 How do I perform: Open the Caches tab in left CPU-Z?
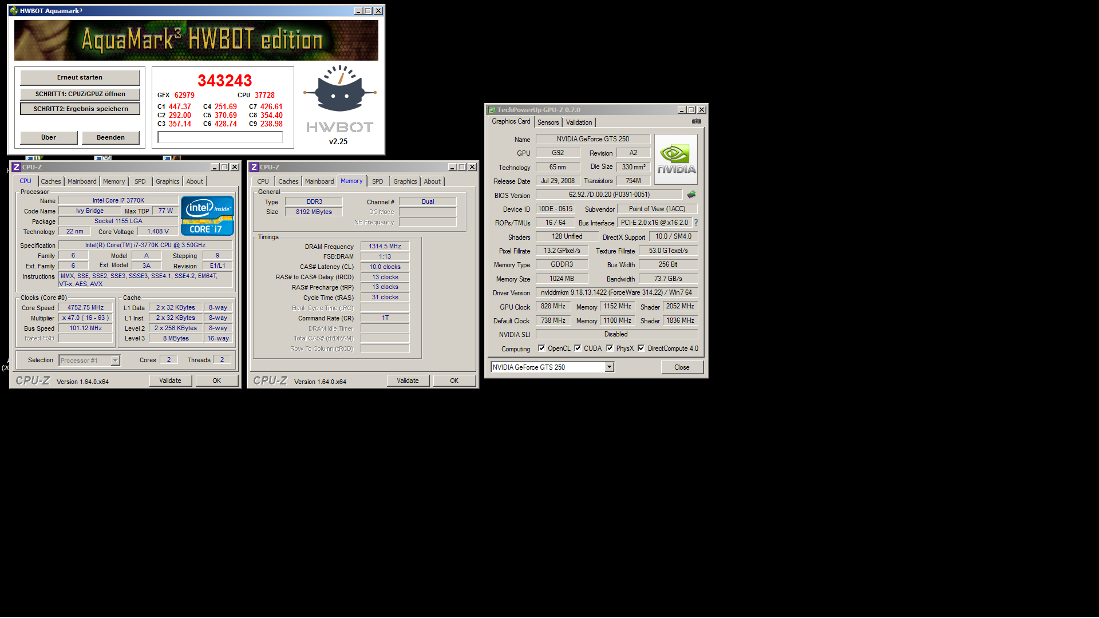51,181
